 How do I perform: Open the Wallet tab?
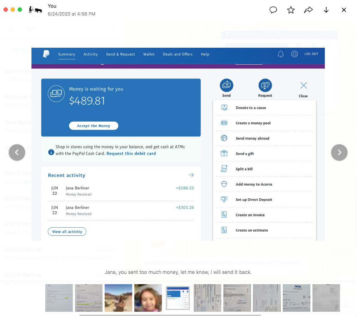149,54
